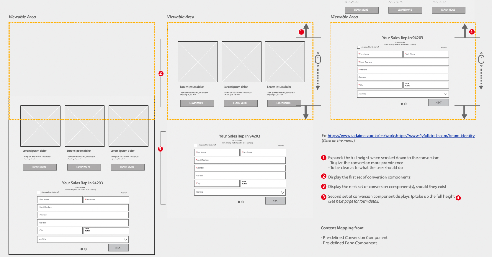Click center LEARN MORE above right Viewable Area

click(405, 10)
